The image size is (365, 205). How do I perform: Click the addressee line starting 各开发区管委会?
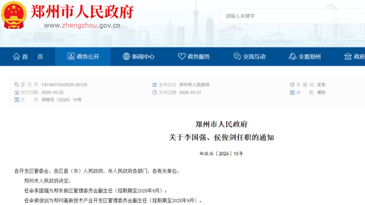97,171
